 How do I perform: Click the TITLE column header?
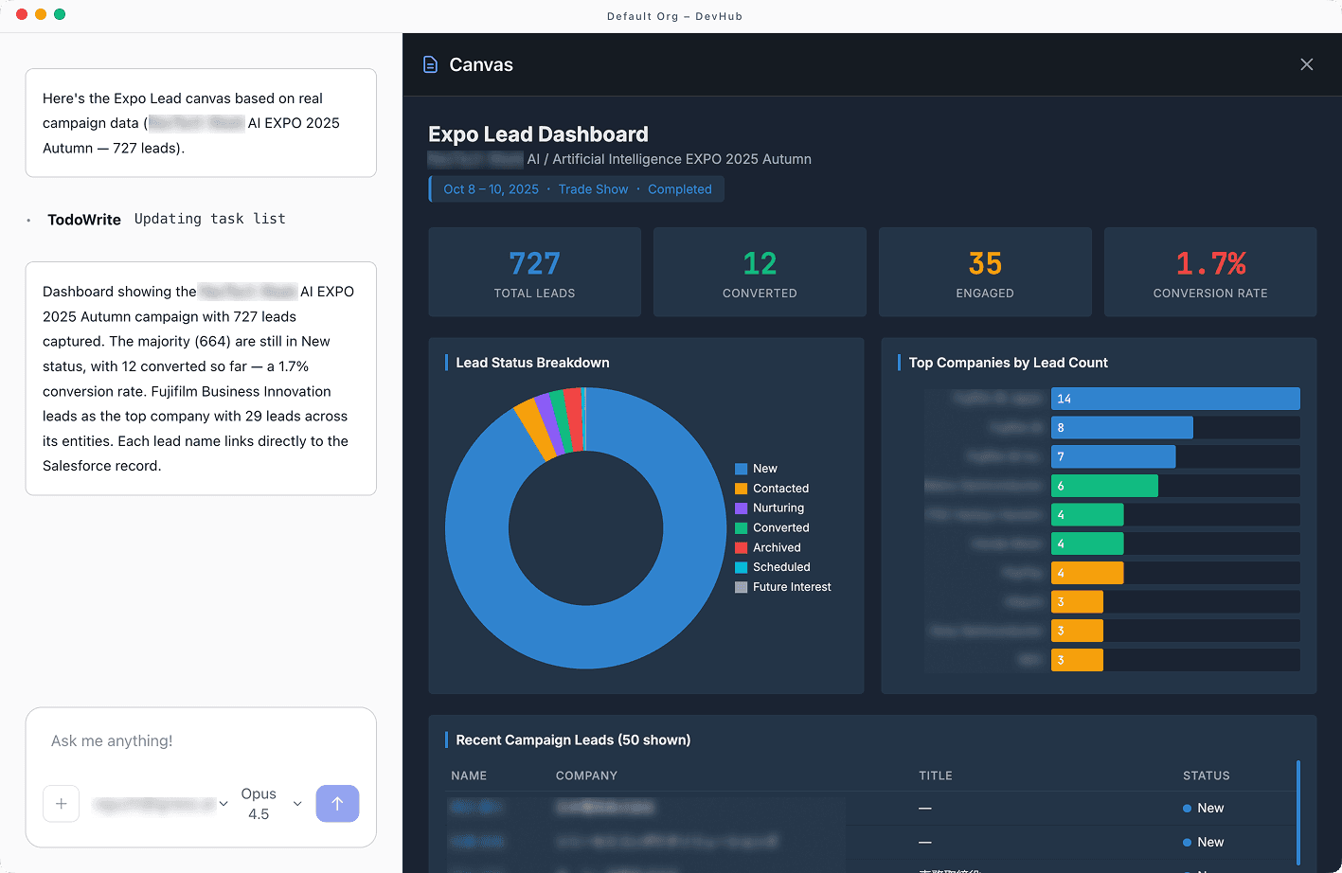(x=936, y=775)
